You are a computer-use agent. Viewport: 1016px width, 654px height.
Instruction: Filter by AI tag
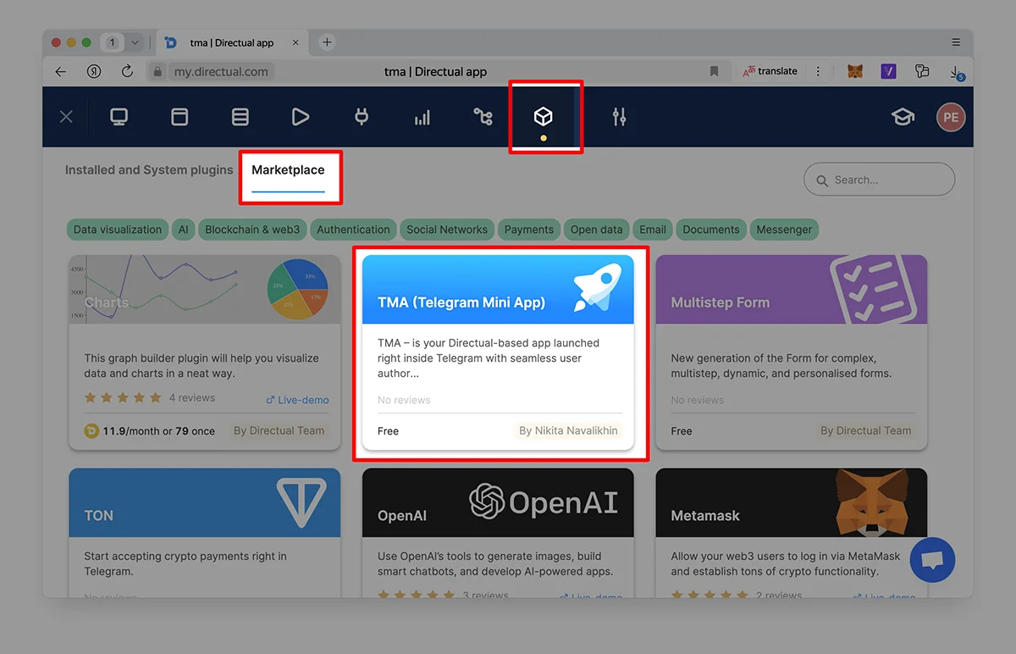coord(183,230)
